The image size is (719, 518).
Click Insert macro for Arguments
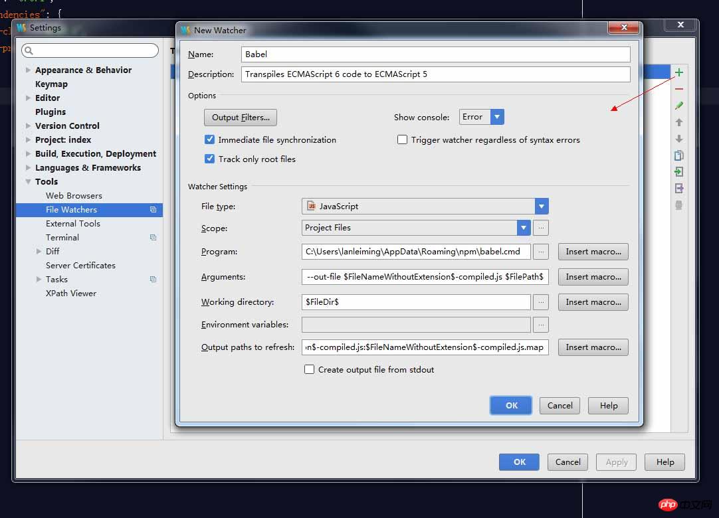[x=593, y=277]
